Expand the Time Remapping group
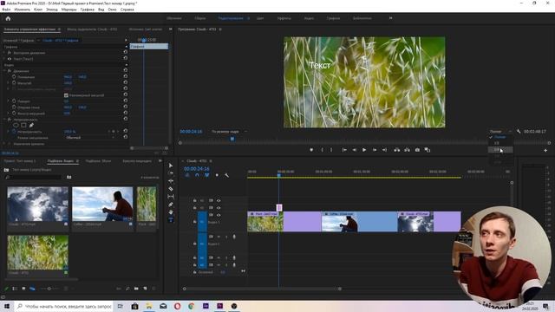Image resolution: width=555 pixels, height=312 pixels. point(4,144)
